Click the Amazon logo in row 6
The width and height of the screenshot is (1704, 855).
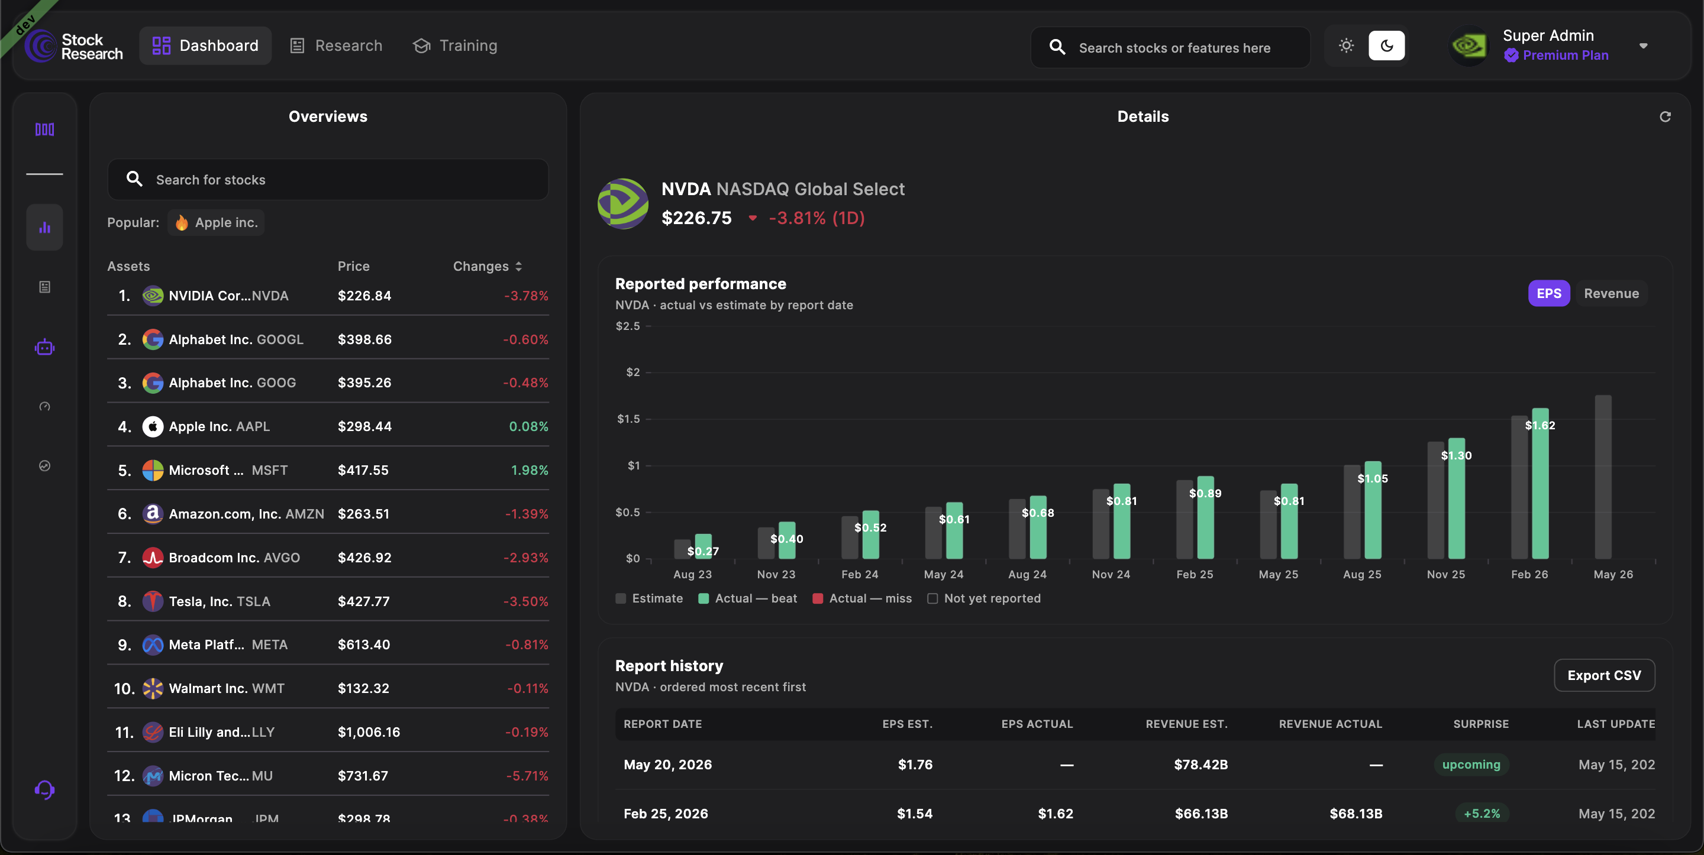[x=153, y=514]
